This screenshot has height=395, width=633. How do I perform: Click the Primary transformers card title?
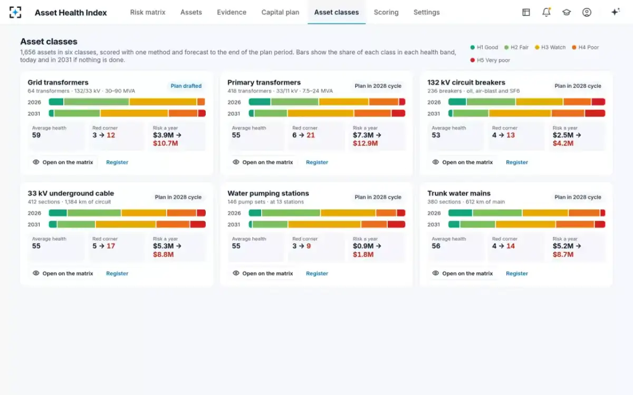point(264,83)
